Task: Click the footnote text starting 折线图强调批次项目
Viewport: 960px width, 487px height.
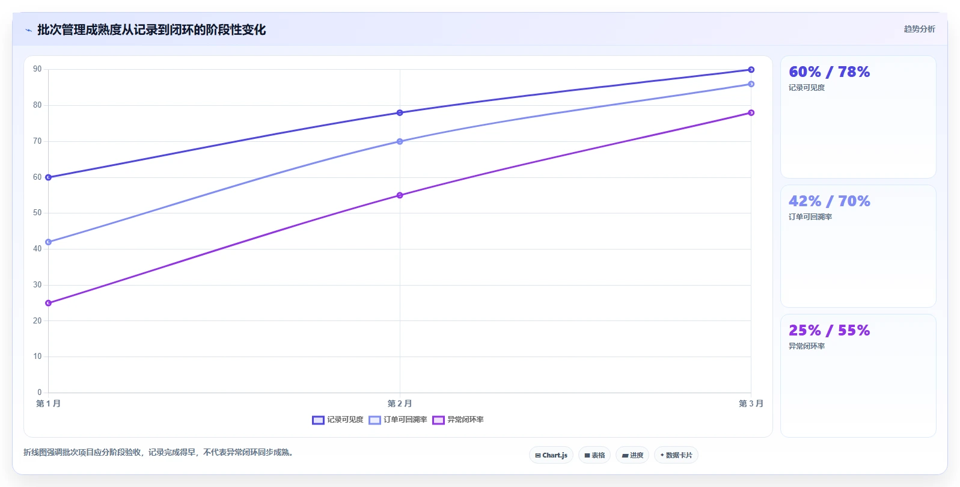Action: pos(159,452)
